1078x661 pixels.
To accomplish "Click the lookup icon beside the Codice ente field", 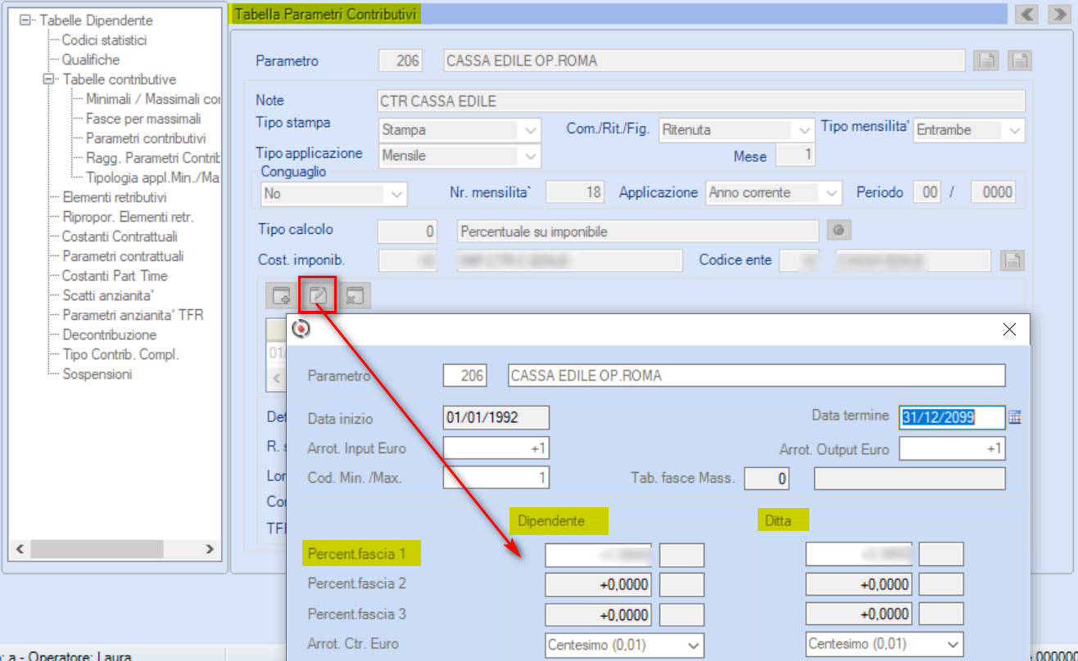I will tap(1012, 261).
